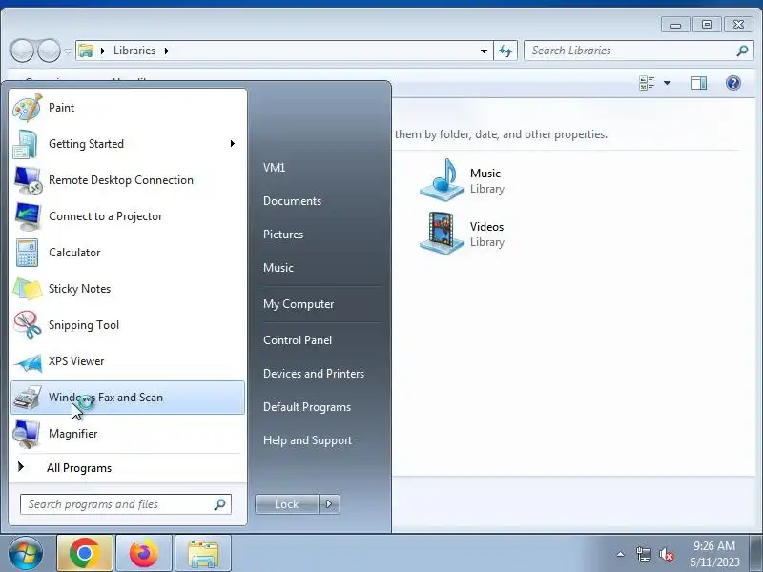Open Paint from the Start menu
The image size is (763, 572).
[x=127, y=108]
